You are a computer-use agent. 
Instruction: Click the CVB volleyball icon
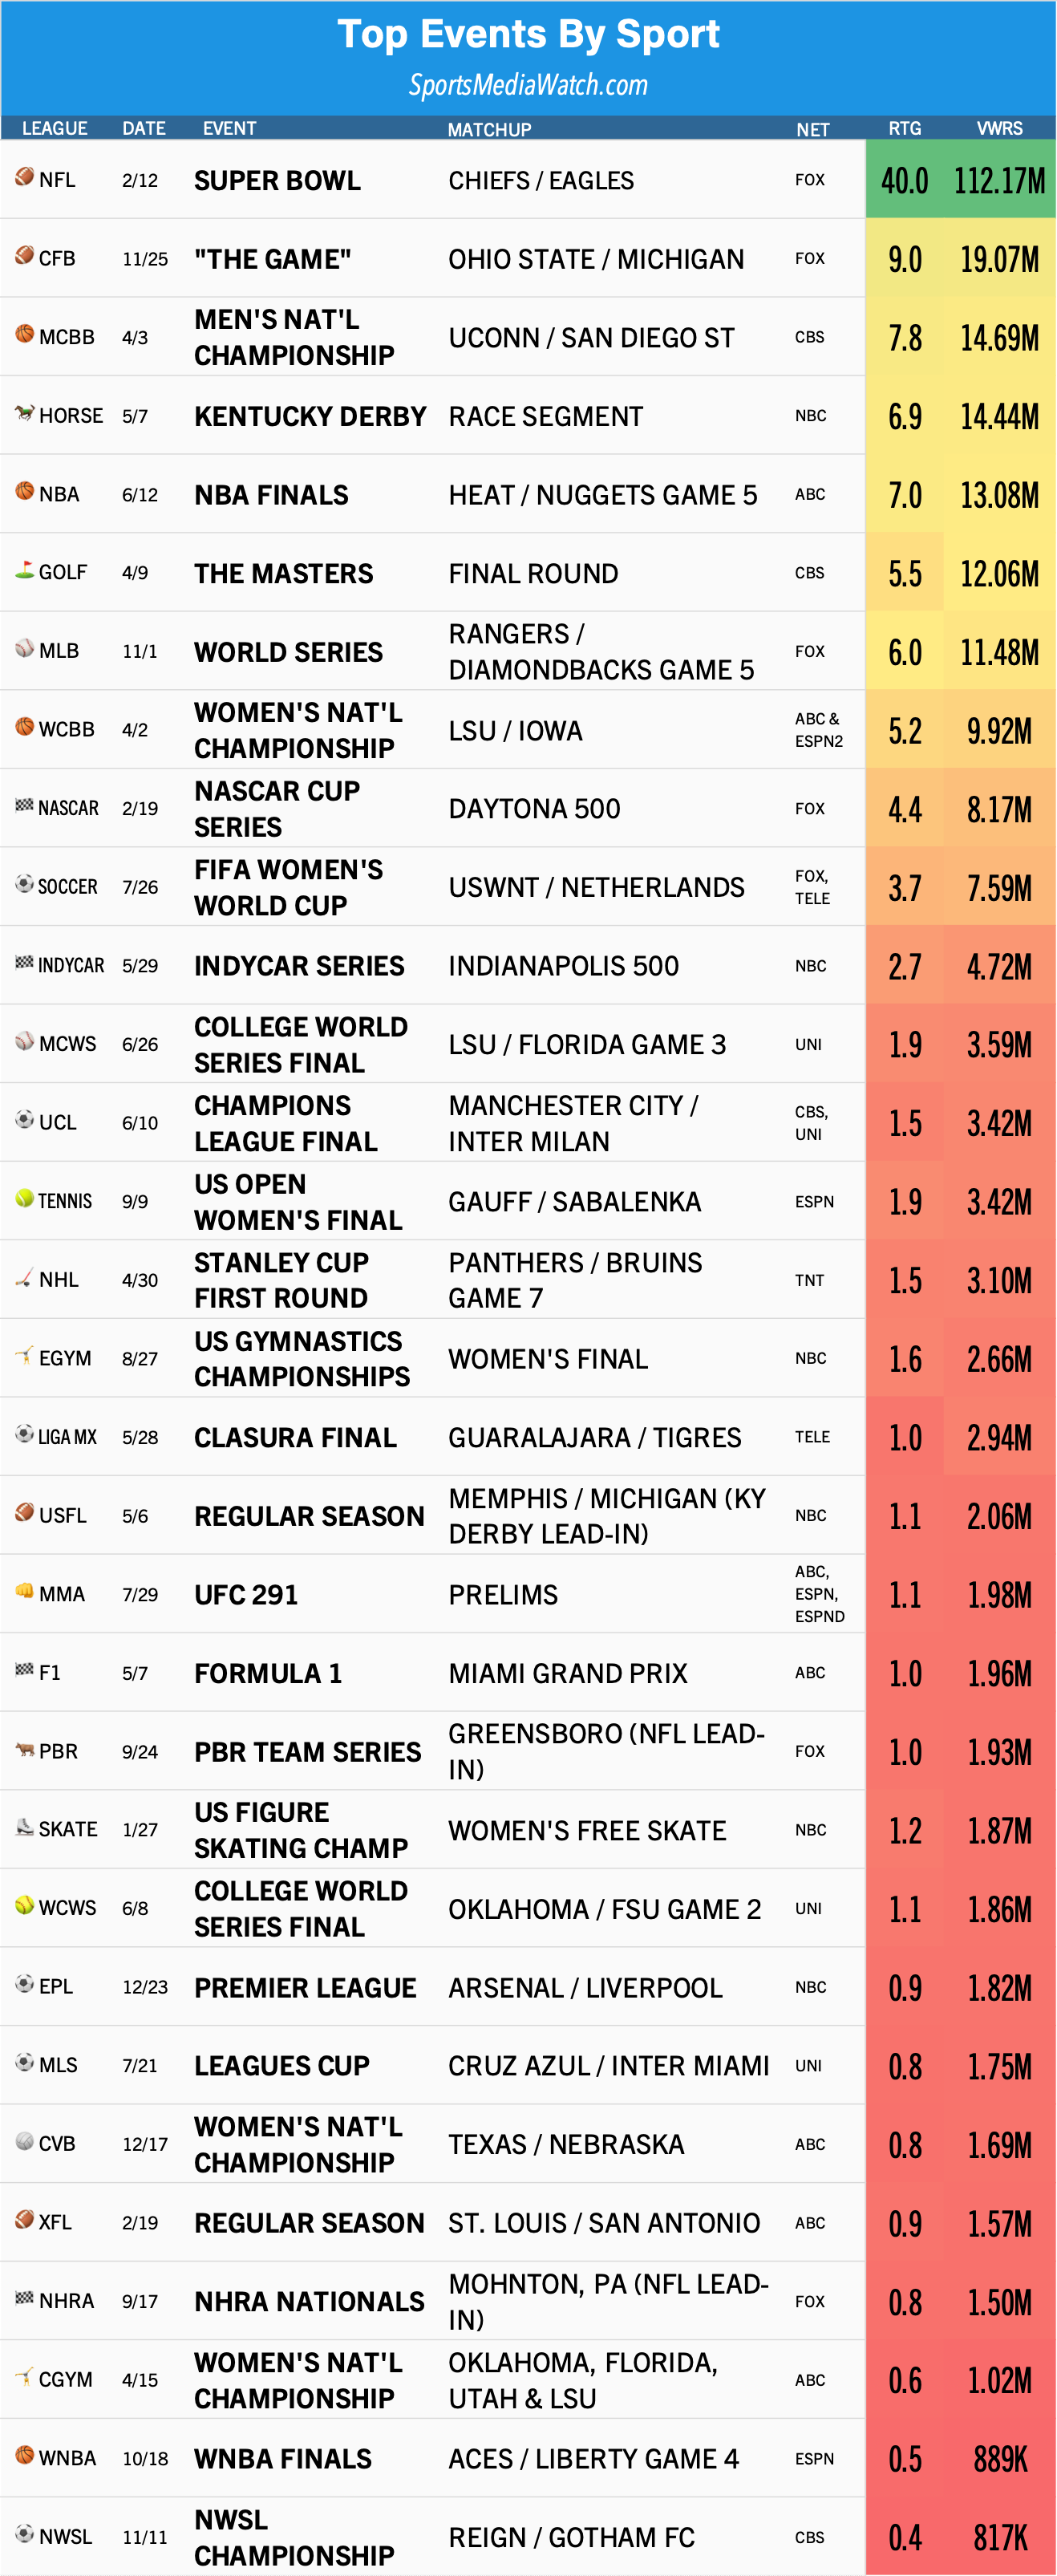(25, 2141)
